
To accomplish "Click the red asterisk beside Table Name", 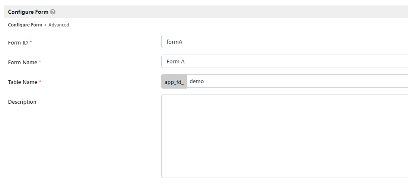I will pyautogui.click(x=40, y=82).
